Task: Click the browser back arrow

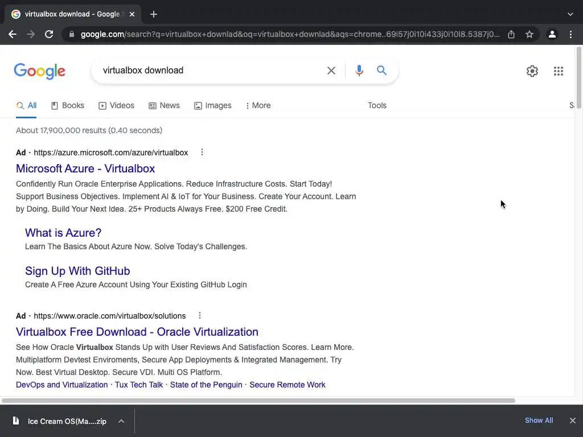Action: pos(13,34)
